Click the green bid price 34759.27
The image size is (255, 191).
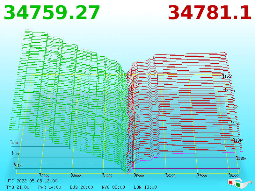point(52,13)
